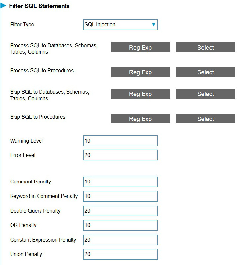The height and width of the screenshot is (265, 238).
Task: Open the Filter Type dropdown
Action: click(x=153, y=25)
